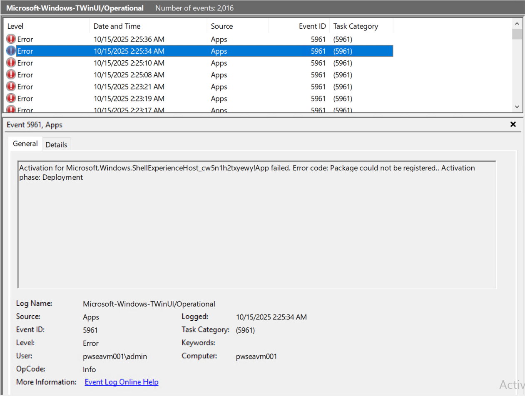Screen dimensions: 525x396
Task: Select the event dated 10/15/2025 2:25:10 AM
Action: point(199,63)
